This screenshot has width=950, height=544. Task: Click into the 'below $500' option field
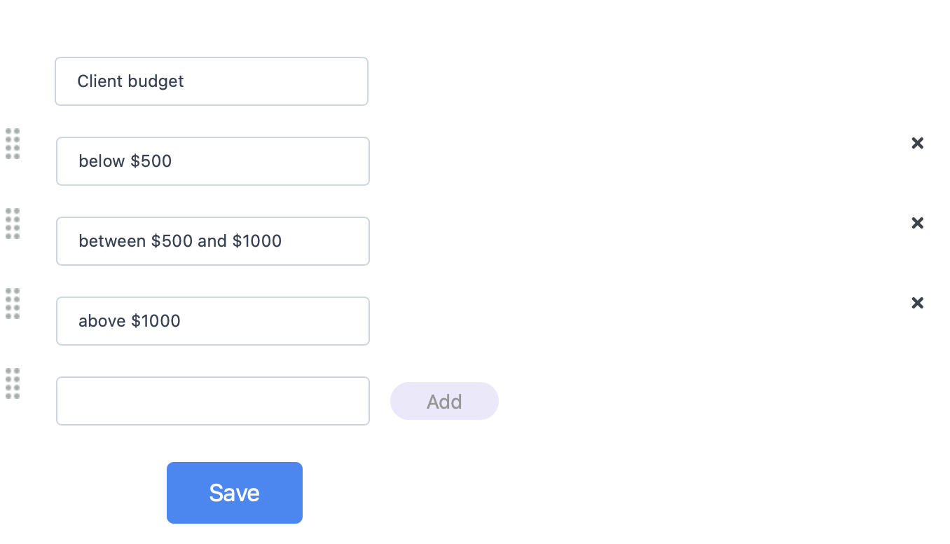[213, 161]
